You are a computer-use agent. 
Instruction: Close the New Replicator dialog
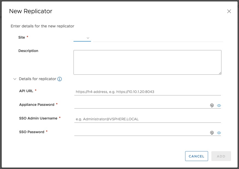pyautogui.click(x=229, y=11)
